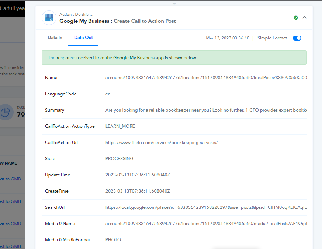Open the second 'to GMB' workflow link
Screen dimensions: 322x249
coord(10,201)
